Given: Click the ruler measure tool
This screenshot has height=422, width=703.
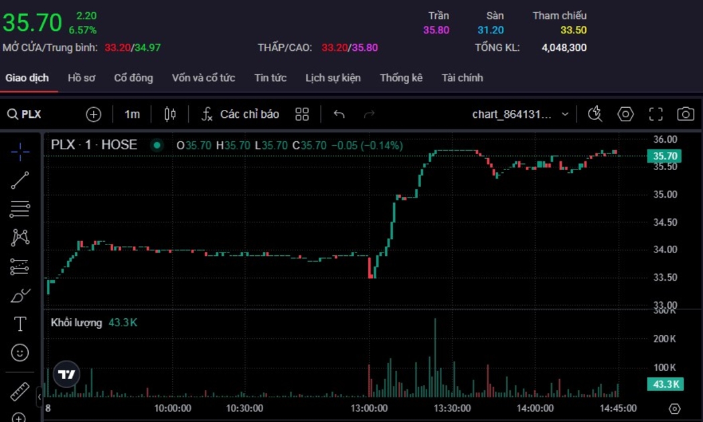Looking at the screenshot, I should pyautogui.click(x=20, y=391).
